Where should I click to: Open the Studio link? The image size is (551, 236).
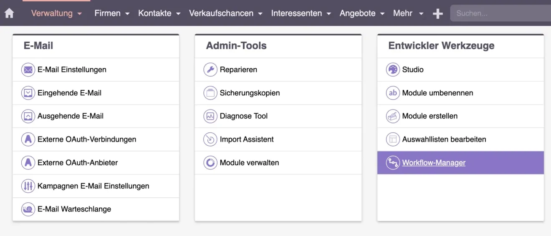(x=413, y=70)
